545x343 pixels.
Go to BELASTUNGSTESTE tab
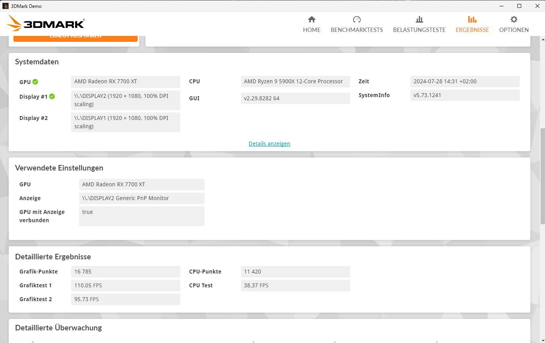coord(419,24)
